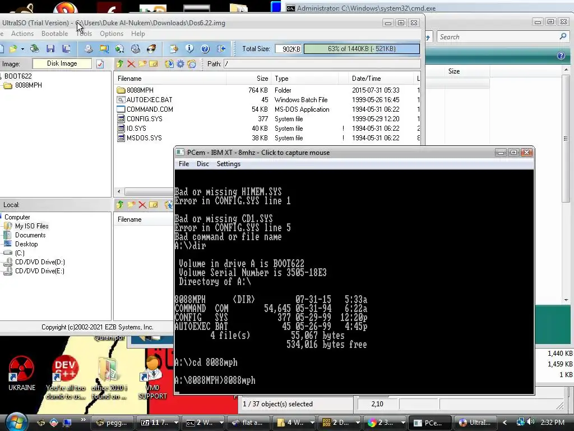
Task: Click the Windows Start orb
Action: coord(16,422)
